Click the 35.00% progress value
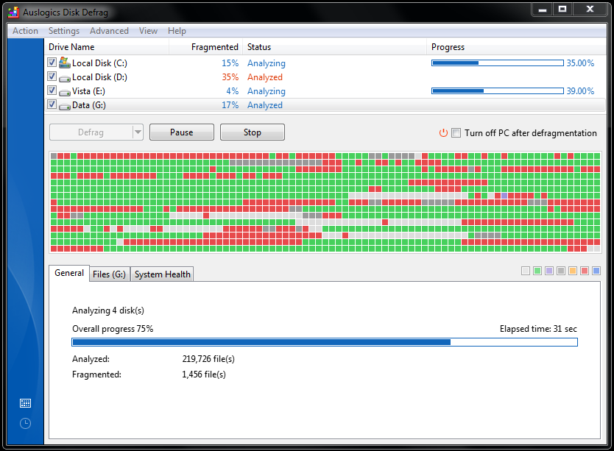 (x=580, y=63)
